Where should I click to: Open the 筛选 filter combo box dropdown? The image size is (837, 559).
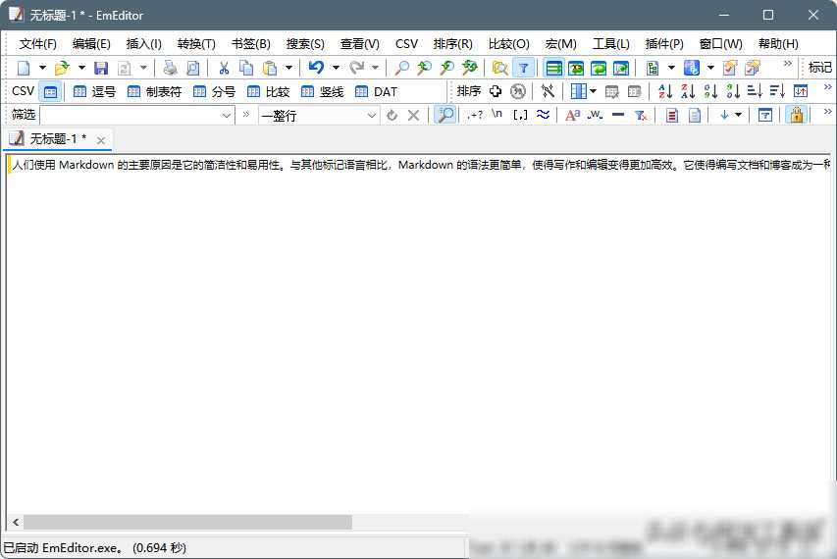pos(227,115)
